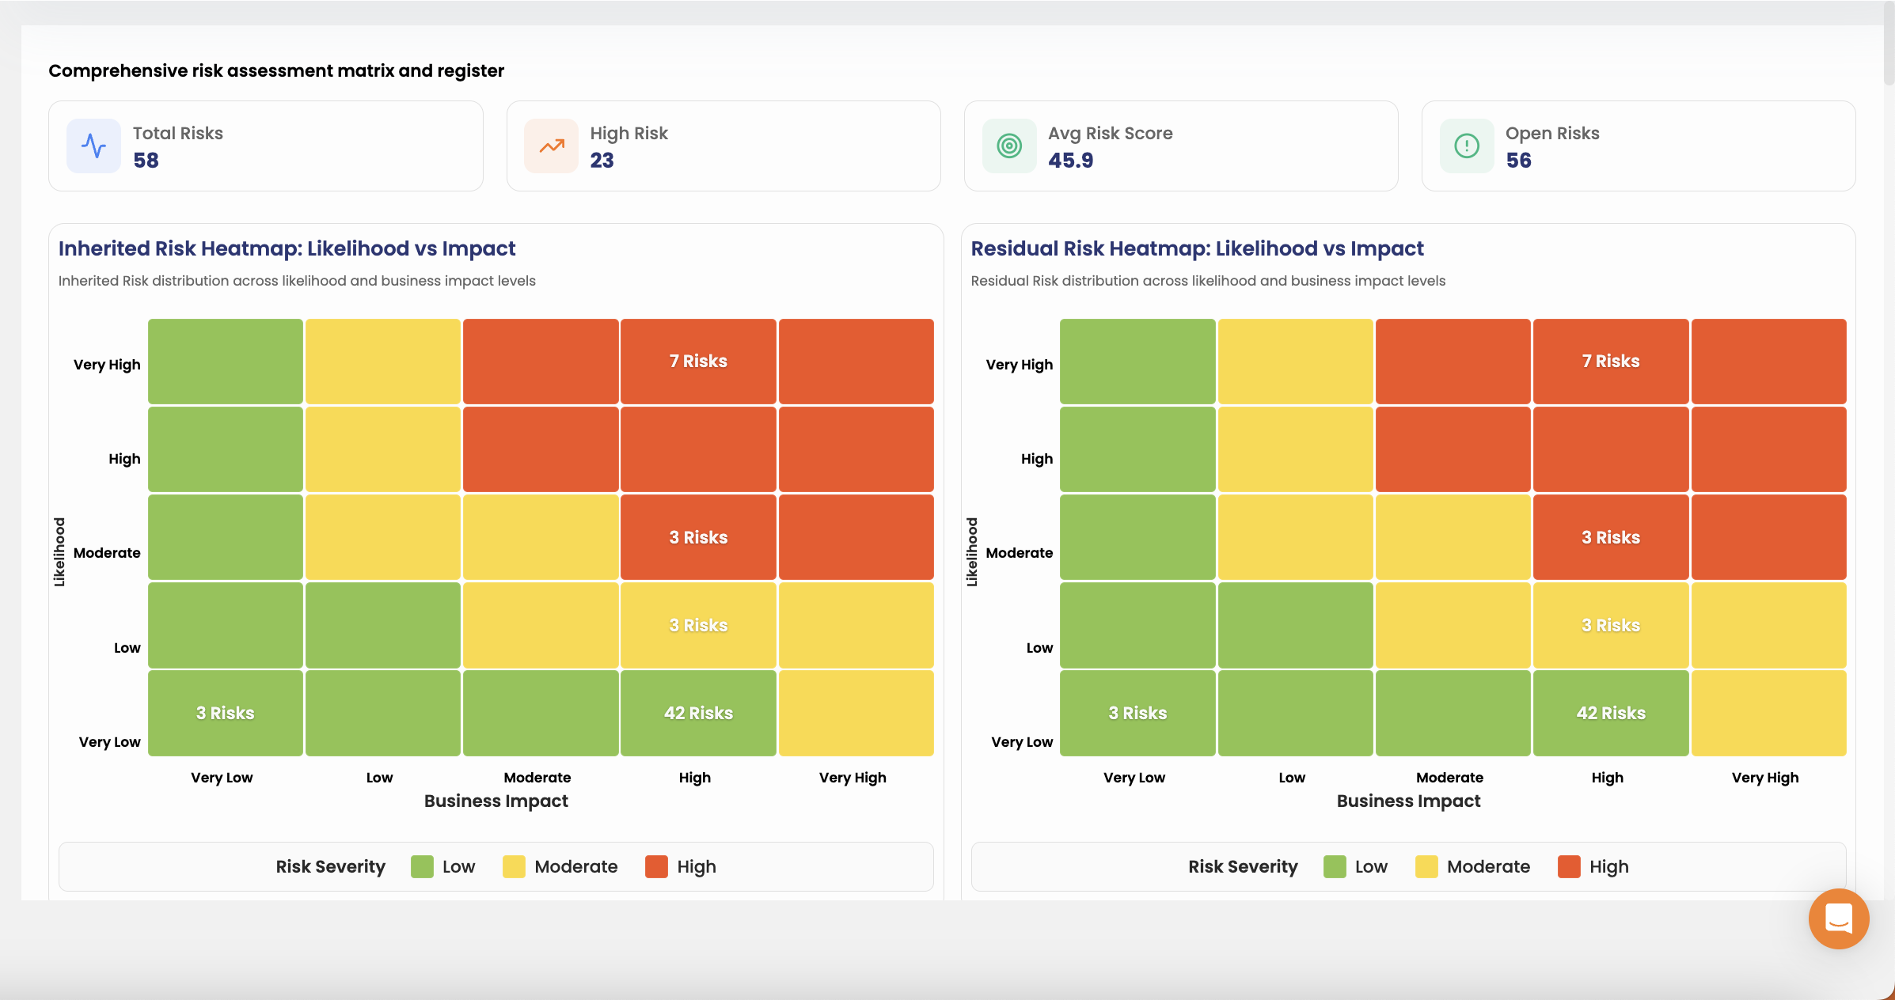Click red High swatch in Inherited legend

656,867
